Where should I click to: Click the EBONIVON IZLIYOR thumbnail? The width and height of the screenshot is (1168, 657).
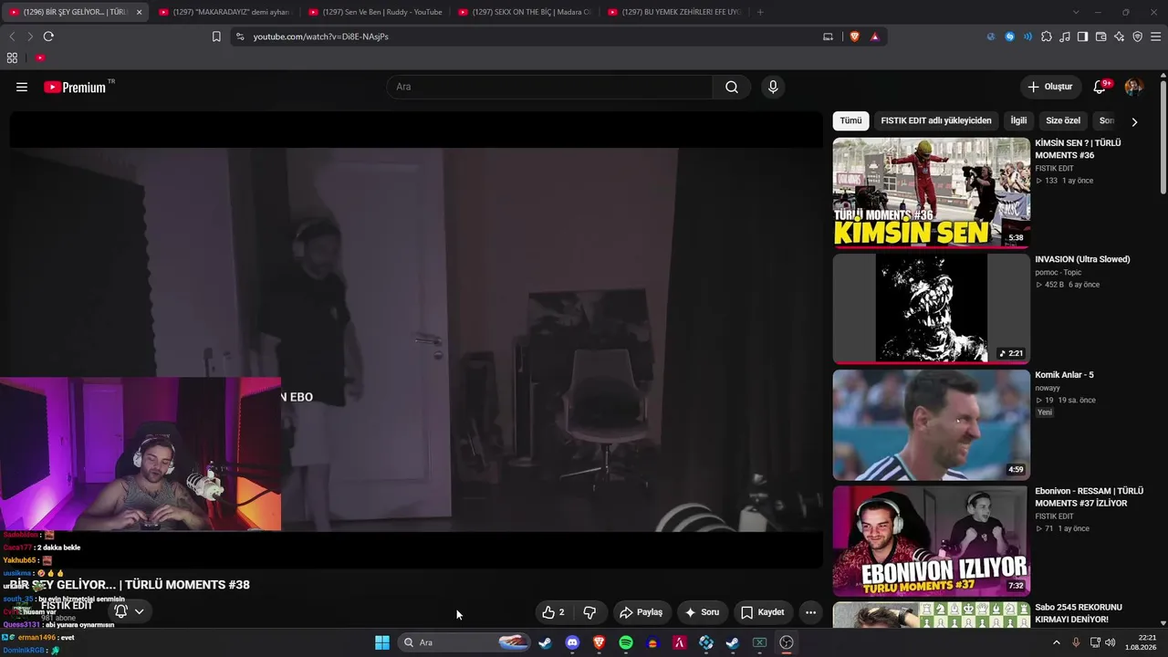tap(931, 540)
